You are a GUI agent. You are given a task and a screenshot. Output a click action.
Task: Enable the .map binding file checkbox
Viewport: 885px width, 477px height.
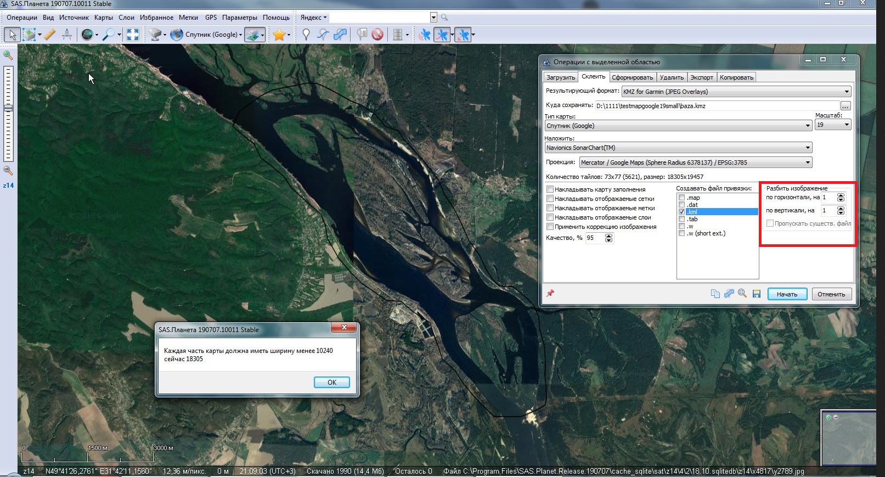(681, 198)
